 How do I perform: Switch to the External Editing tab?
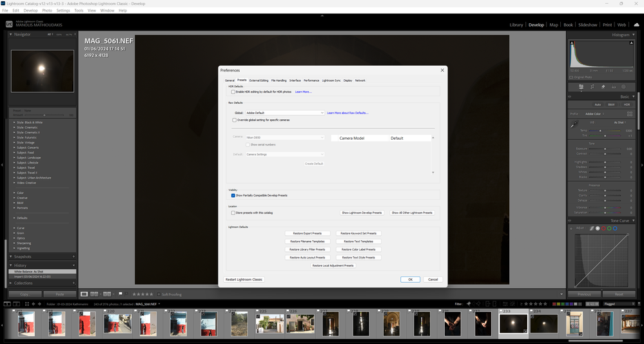259,81
